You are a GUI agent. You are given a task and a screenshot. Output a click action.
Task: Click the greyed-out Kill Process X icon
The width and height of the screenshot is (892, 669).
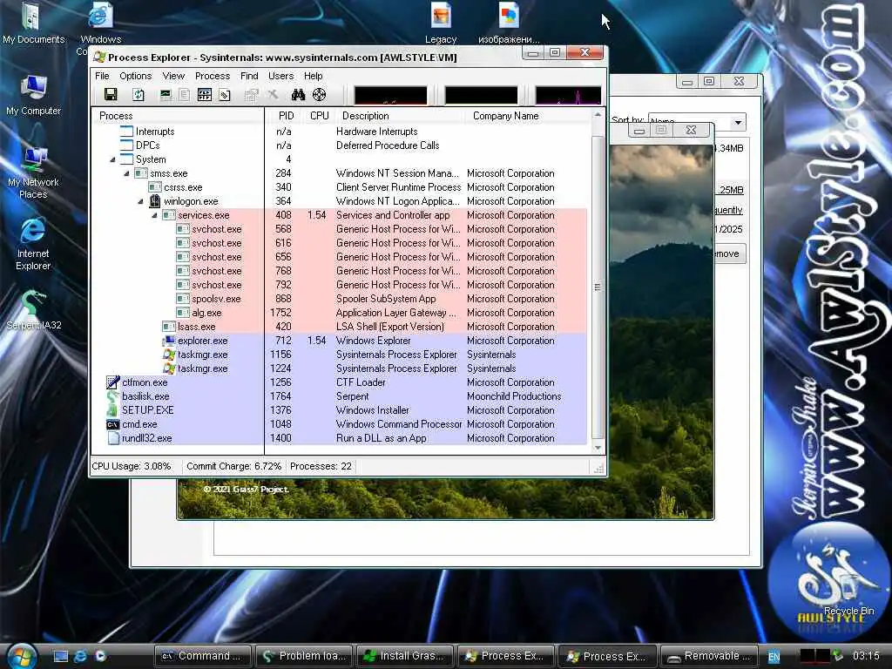[x=273, y=94]
